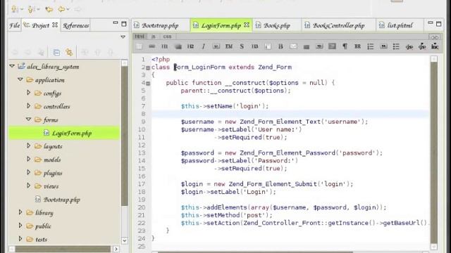Close the Project view tab

point(55,25)
